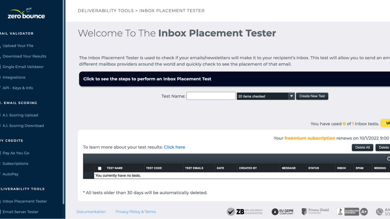The width and height of the screenshot is (390, 219).
Task: Click the Privacy Shield Framework badge
Action: tap(315, 211)
